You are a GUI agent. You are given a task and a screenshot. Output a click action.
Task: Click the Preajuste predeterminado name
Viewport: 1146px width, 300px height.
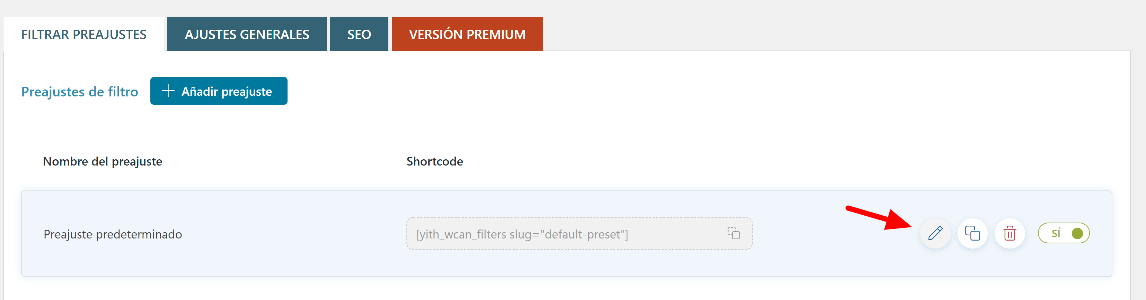[x=113, y=234]
